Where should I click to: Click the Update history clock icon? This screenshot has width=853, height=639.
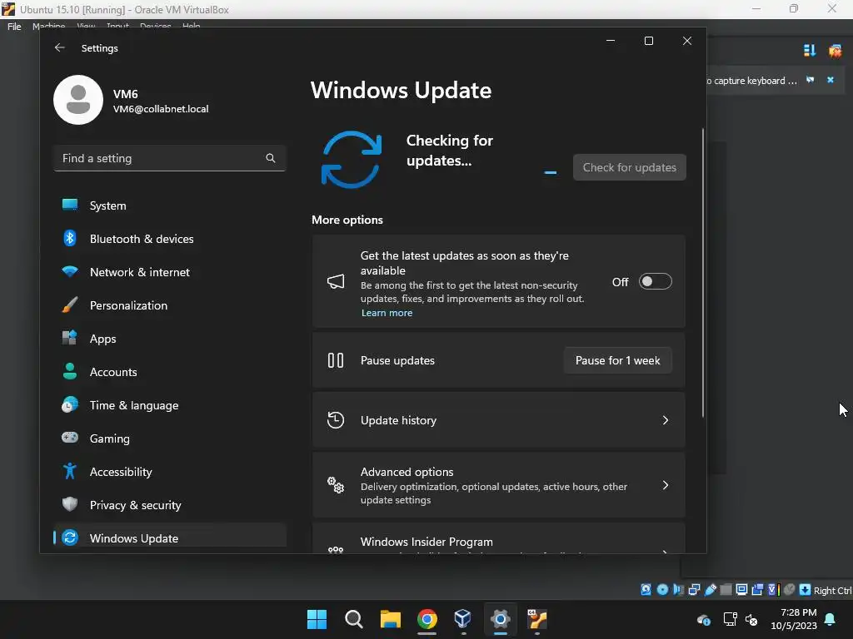[336, 420]
